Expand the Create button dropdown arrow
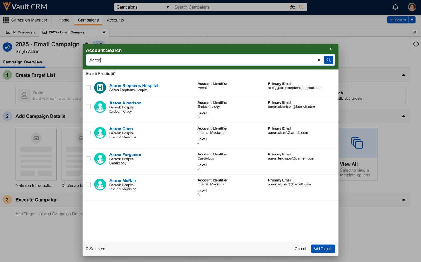Screen dimensions: 421x262 pos(412,20)
